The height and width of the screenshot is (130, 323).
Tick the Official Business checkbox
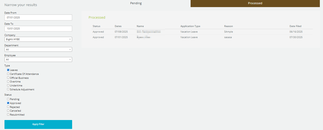coord(8,78)
